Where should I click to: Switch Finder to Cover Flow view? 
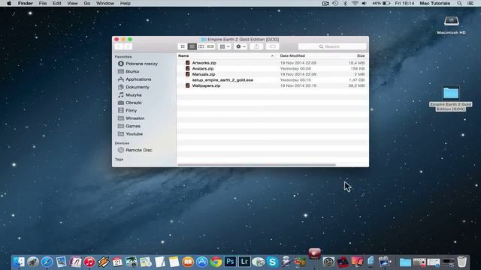pyautogui.click(x=210, y=46)
